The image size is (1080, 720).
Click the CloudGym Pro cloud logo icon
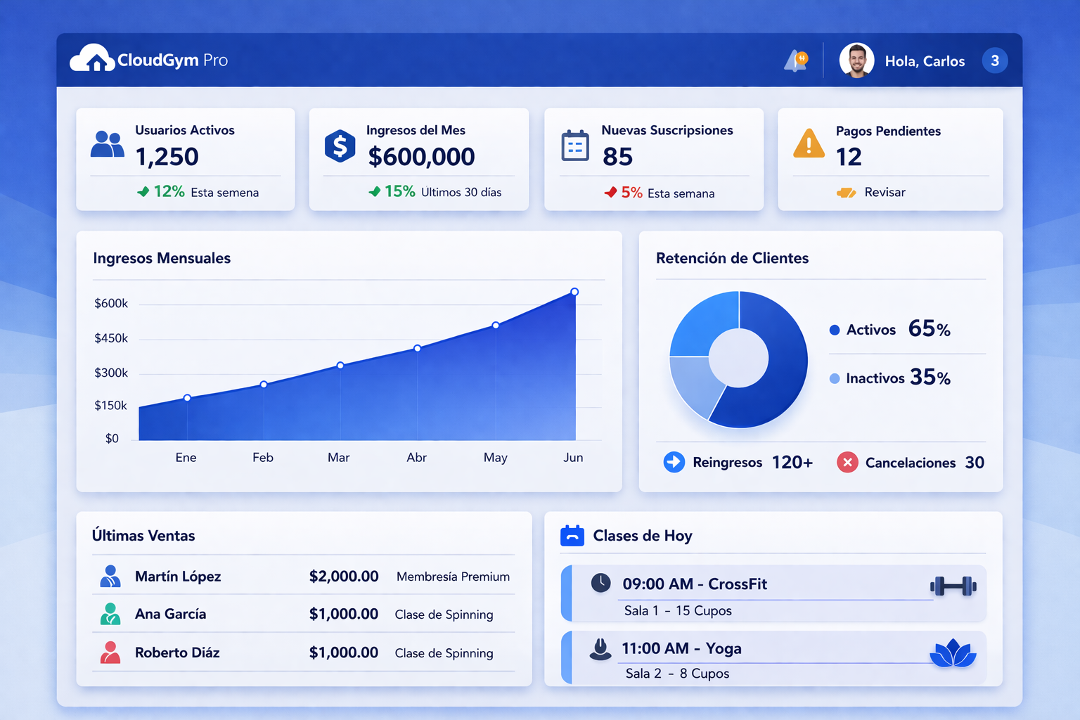coord(92,58)
